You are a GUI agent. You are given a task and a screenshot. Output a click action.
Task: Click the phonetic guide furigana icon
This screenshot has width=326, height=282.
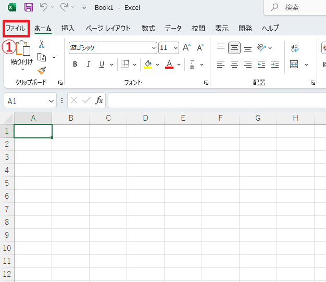pos(192,65)
